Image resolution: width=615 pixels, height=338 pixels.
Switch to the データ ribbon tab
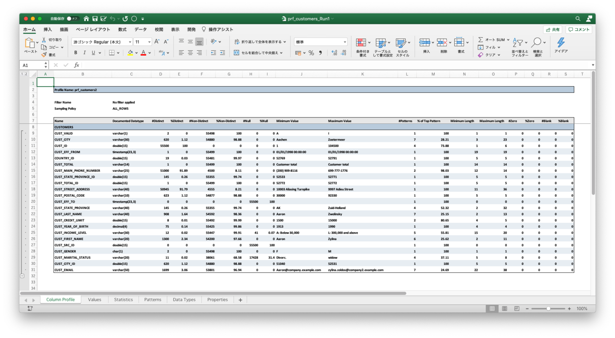tap(141, 29)
